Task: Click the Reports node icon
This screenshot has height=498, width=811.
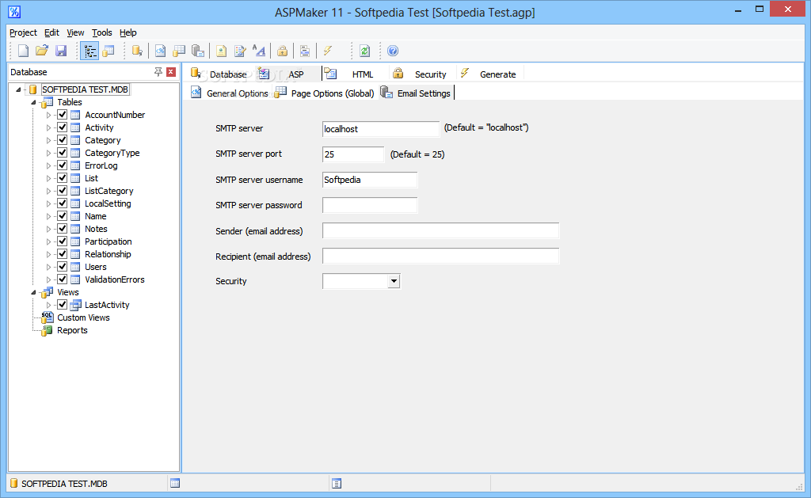Action: pos(47,330)
